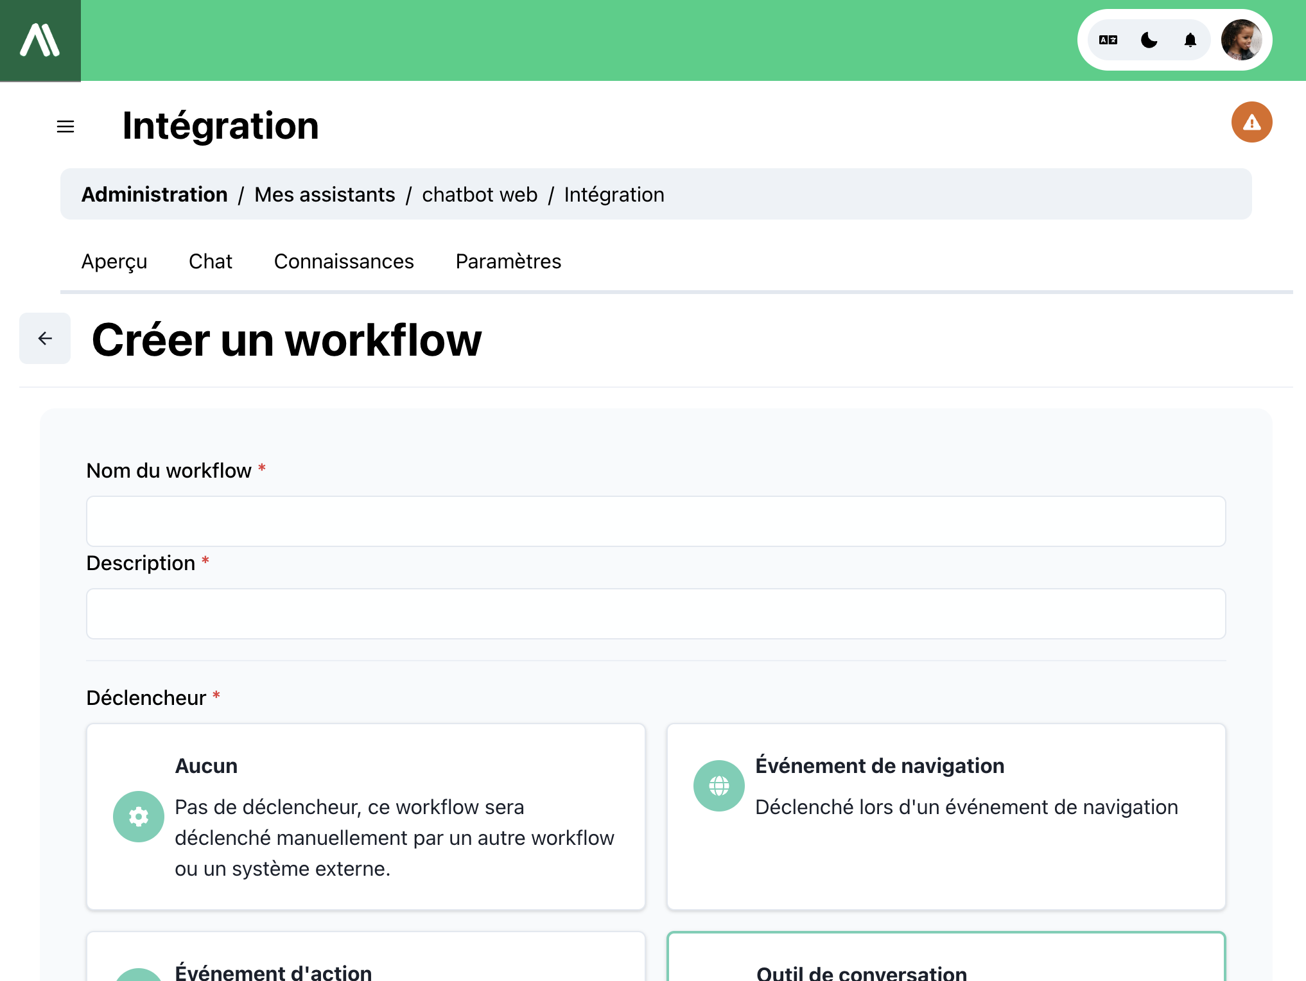1306x981 pixels.
Task: Click the globe navigation event icon
Action: pyautogui.click(x=720, y=786)
